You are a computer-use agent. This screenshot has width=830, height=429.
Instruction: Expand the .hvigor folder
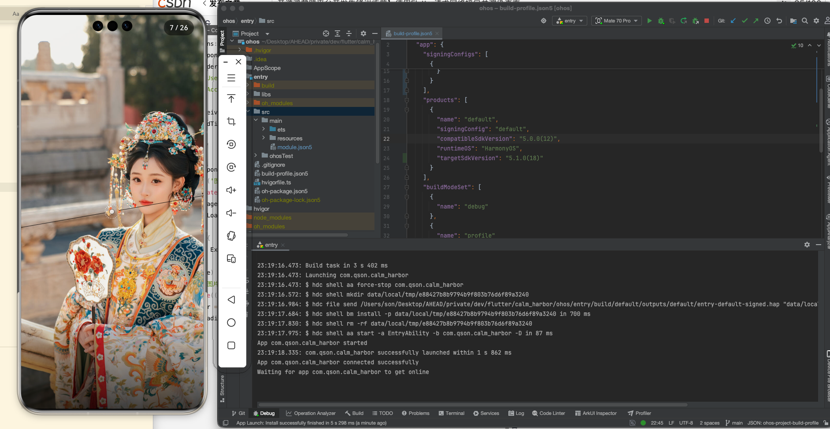tap(240, 50)
